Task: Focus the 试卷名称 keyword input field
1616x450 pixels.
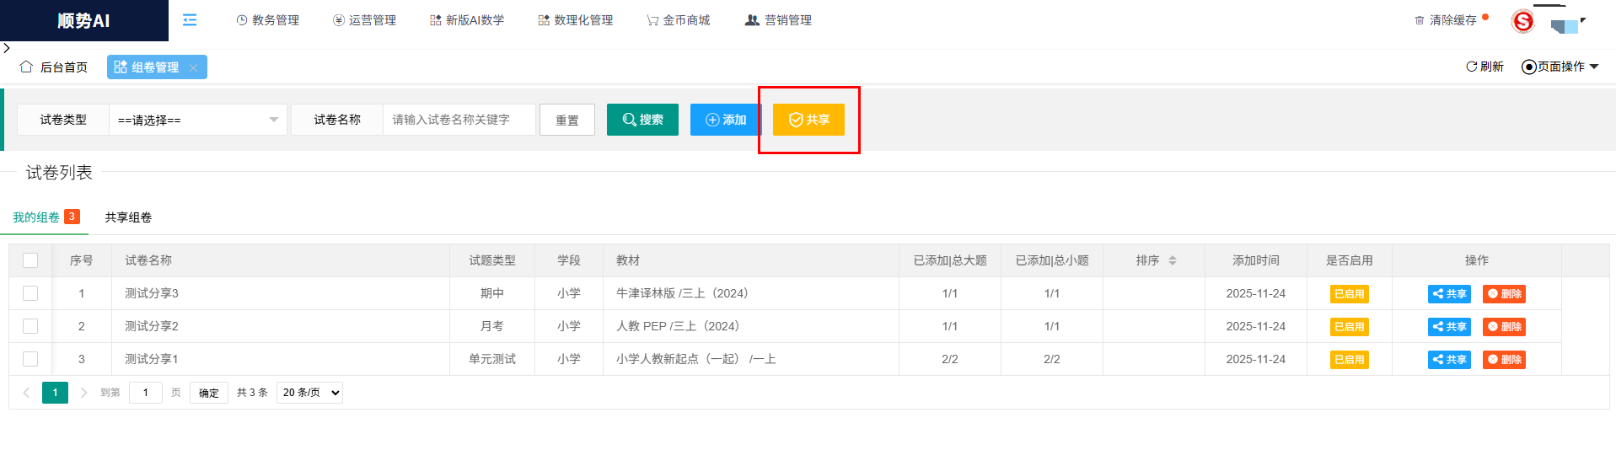Action: (x=459, y=120)
